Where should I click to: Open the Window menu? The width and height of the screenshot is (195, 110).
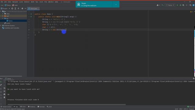(51, 2)
